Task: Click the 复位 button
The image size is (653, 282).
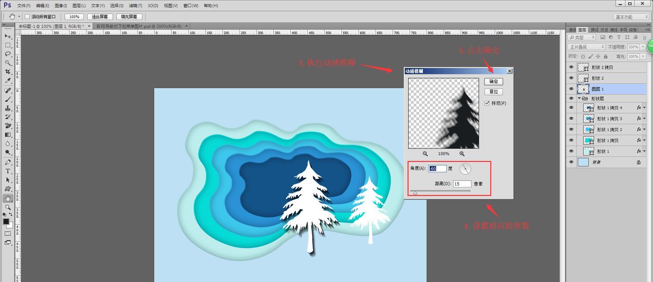Action: tap(493, 92)
